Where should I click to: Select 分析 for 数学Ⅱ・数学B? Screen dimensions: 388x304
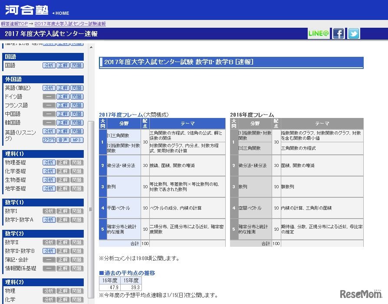(x=49, y=251)
